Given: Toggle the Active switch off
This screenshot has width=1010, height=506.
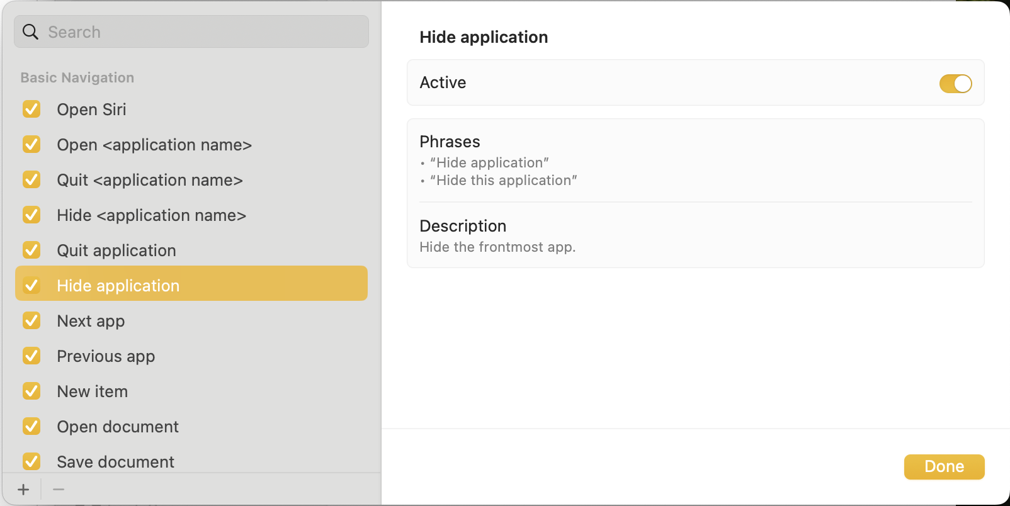Looking at the screenshot, I should (x=955, y=84).
